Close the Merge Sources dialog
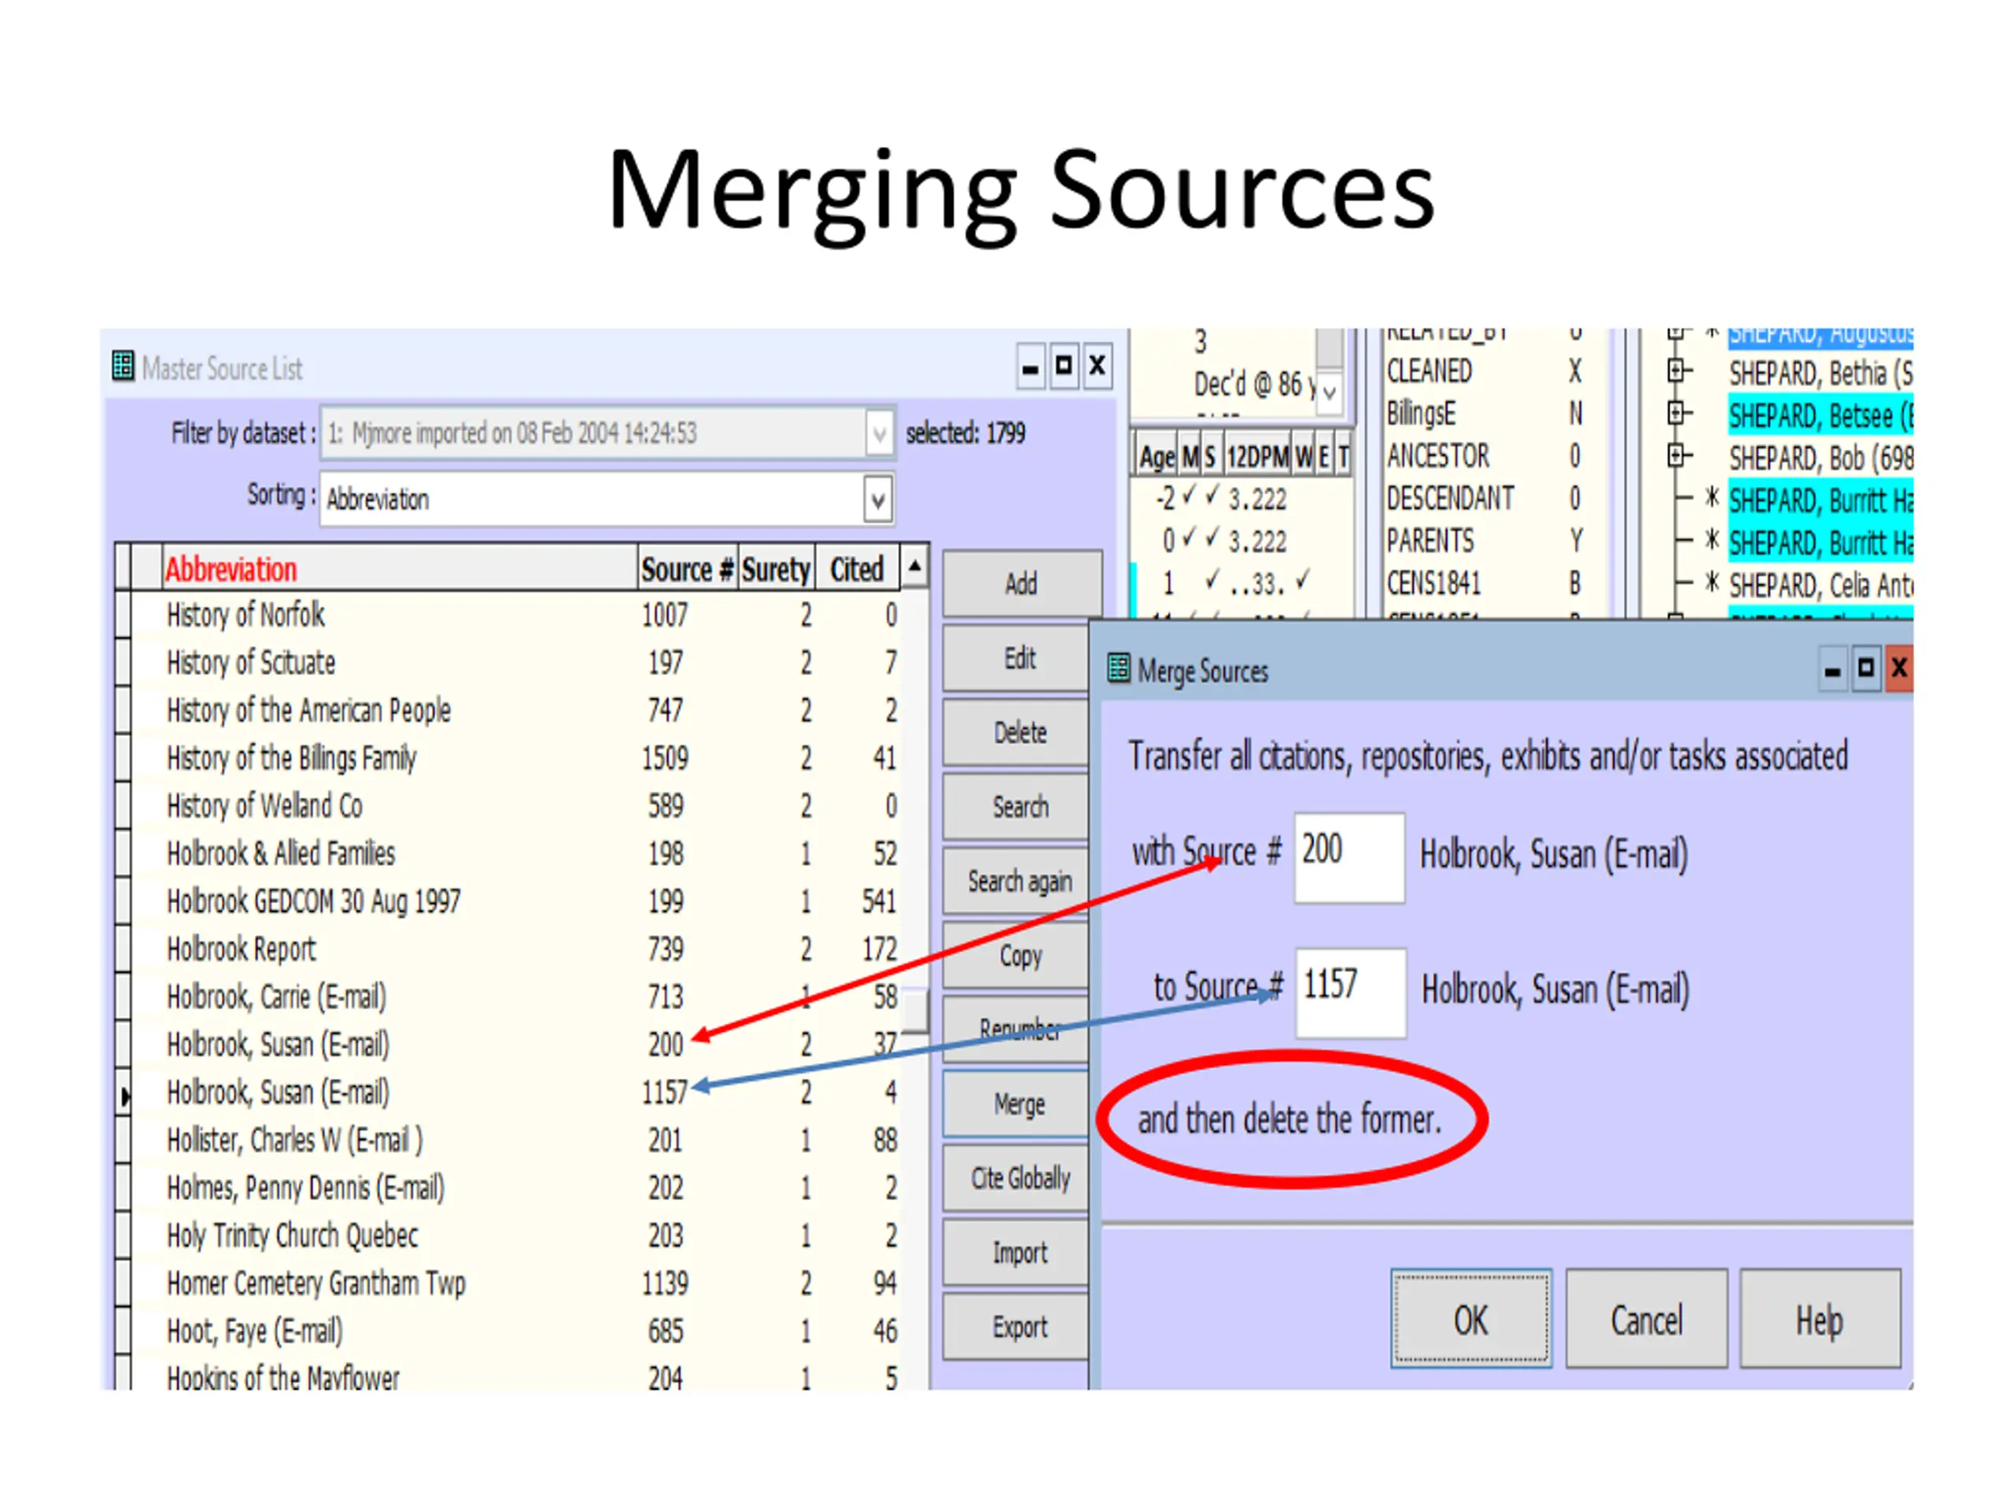Image resolution: width=2014 pixels, height=1510 pixels. [1899, 671]
